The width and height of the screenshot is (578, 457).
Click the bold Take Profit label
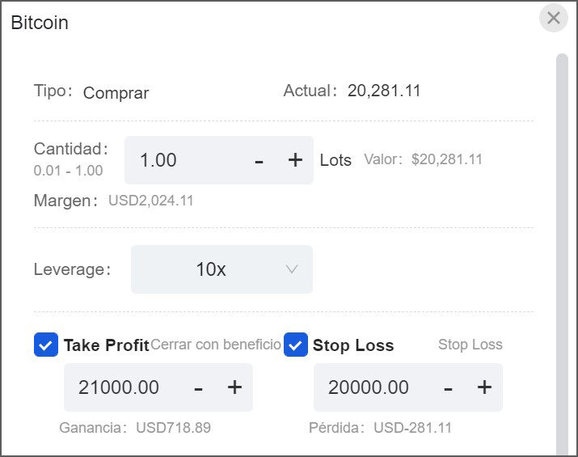pyautogui.click(x=106, y=345)
